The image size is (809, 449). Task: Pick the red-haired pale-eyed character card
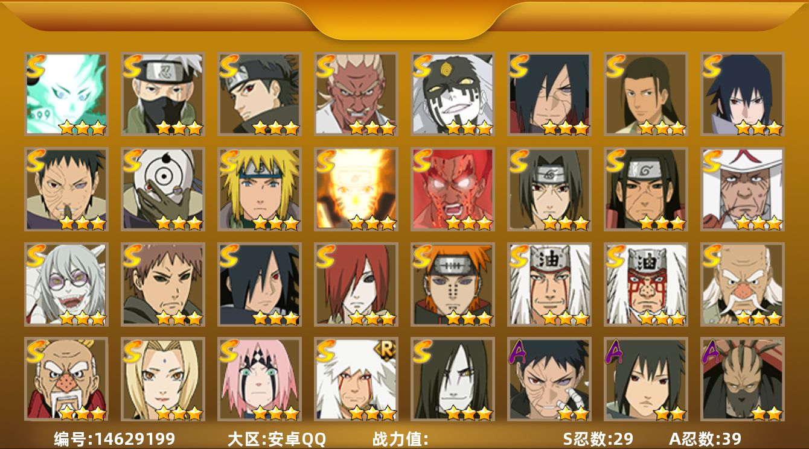tap(356, 284)
